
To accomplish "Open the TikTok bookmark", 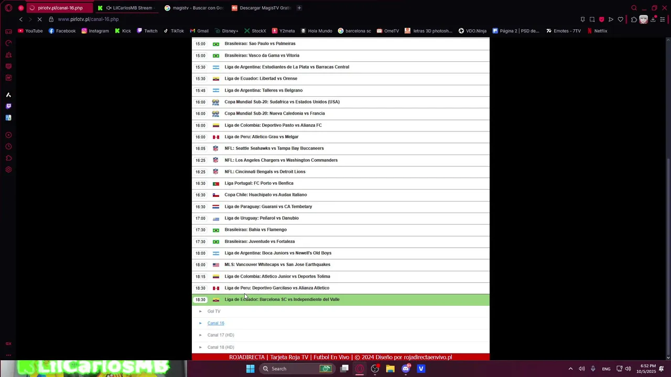I will pyautogui.click(x=174, y=31).
